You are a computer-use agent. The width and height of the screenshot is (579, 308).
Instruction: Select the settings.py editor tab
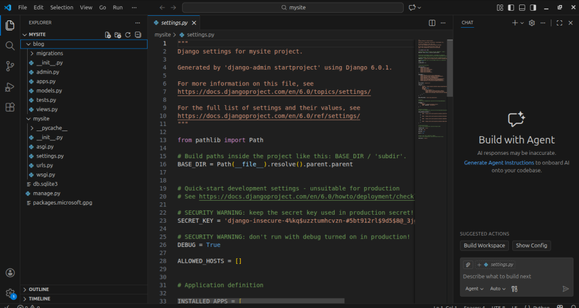pos(174,23)
